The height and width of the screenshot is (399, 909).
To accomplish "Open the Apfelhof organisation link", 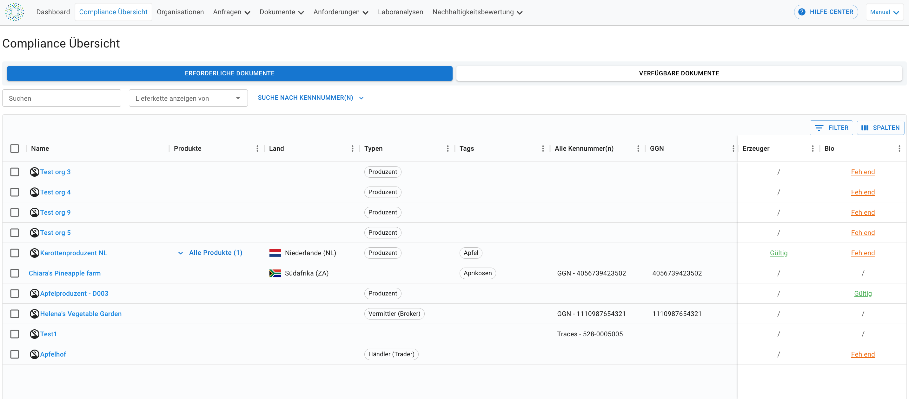I will (53, 354).
